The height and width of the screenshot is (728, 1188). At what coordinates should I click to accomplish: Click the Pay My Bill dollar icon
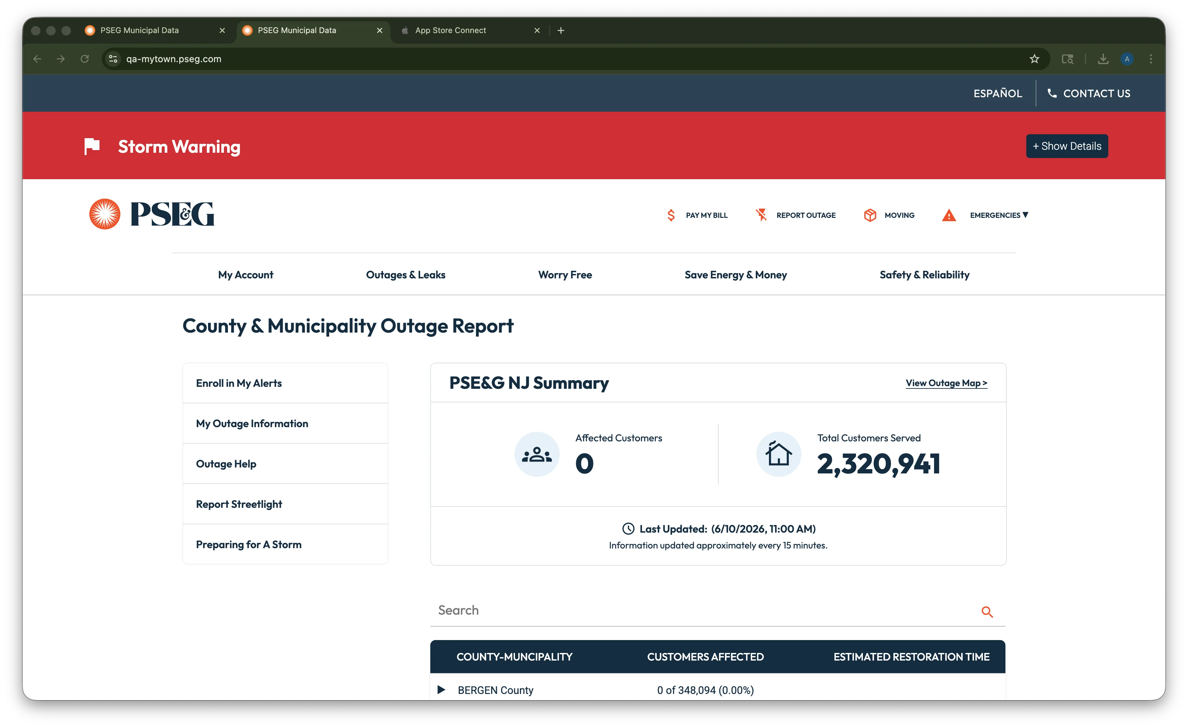671,215
